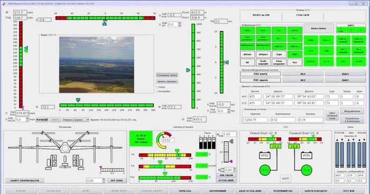Click the green airspeed marker on vertical speed tape
Screen dimensions: 370x194
26,51
